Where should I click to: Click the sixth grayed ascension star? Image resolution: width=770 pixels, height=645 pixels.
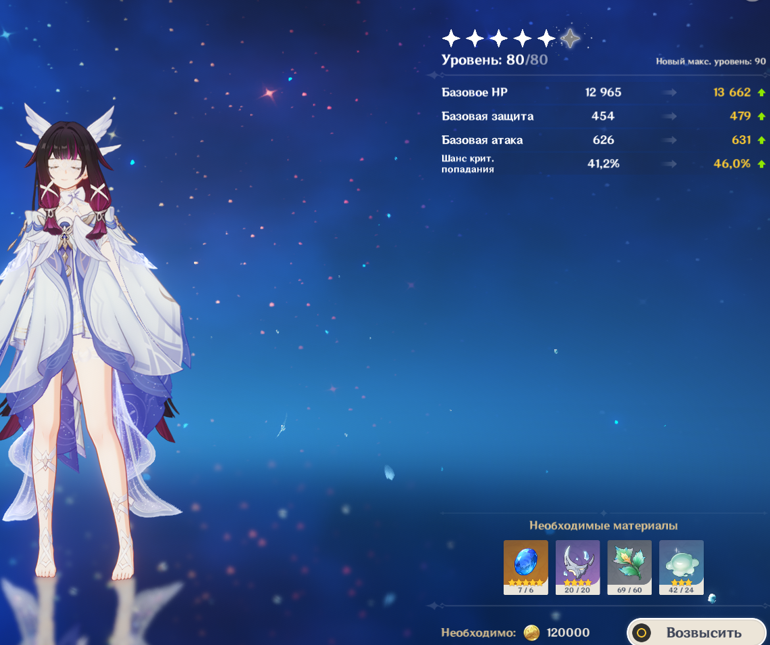click(x=570, y=38)
